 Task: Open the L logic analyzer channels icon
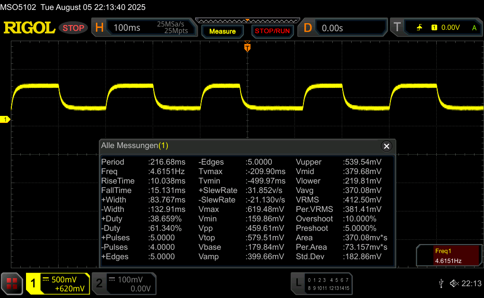click(298, 283)
